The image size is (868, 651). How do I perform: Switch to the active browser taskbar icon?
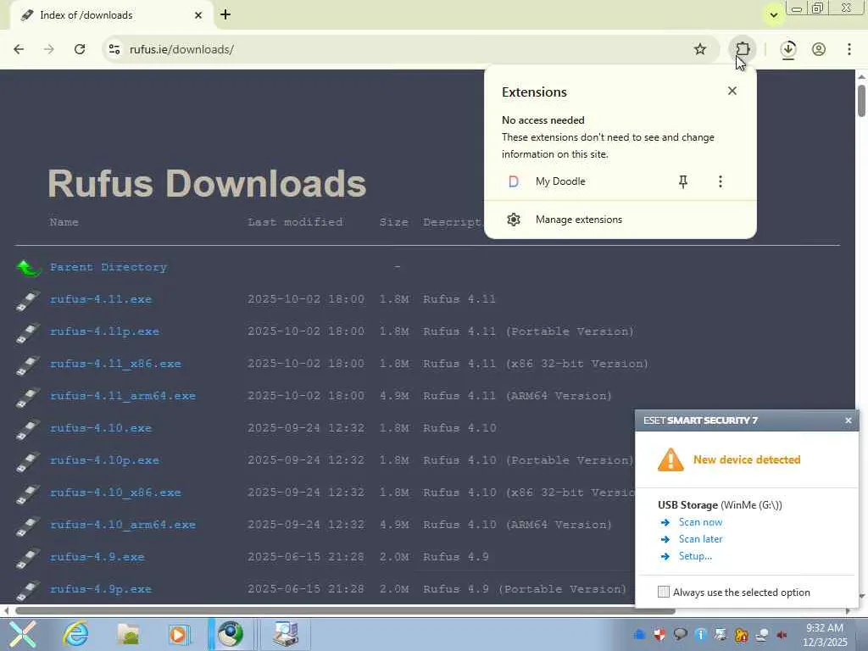[231, 634]
